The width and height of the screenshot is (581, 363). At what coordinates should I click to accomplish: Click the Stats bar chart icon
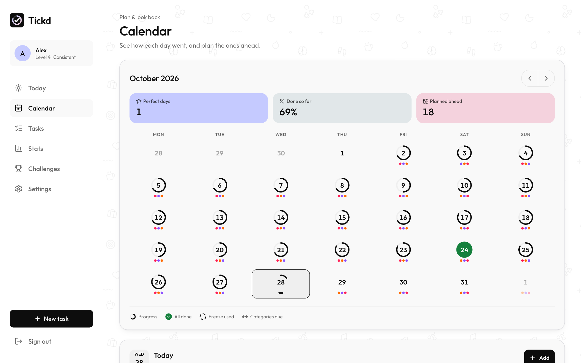pos(19,148)
